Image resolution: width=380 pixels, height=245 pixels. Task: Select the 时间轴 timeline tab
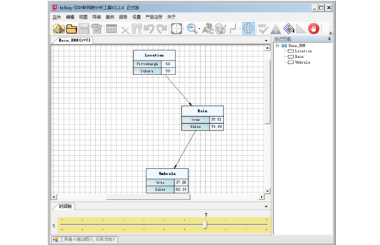65,206
